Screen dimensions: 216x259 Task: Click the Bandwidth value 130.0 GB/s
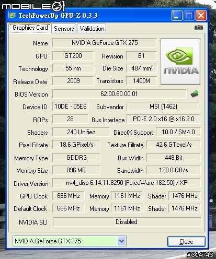[x=174, y=170]
